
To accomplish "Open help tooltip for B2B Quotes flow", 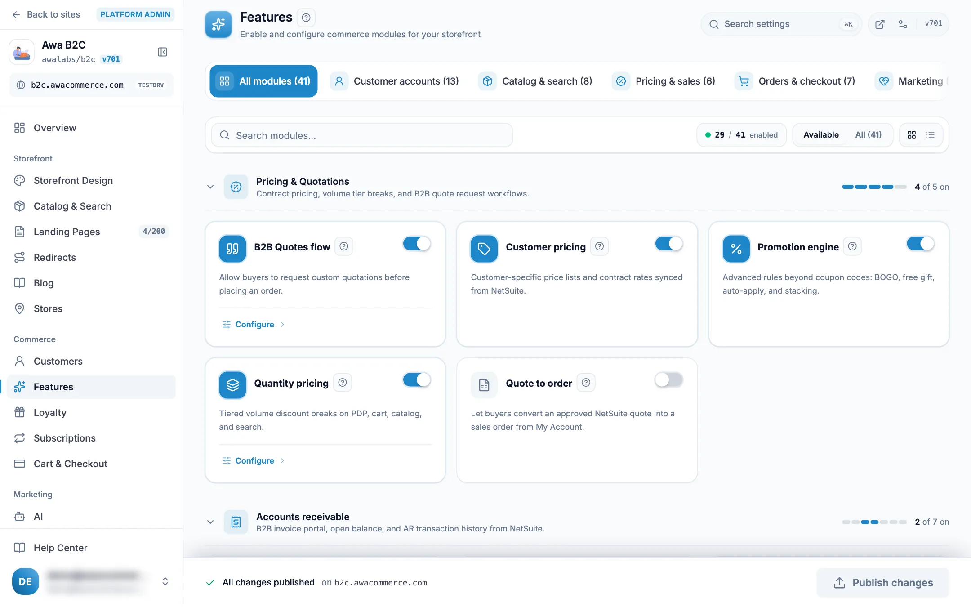I will (344, 246).
